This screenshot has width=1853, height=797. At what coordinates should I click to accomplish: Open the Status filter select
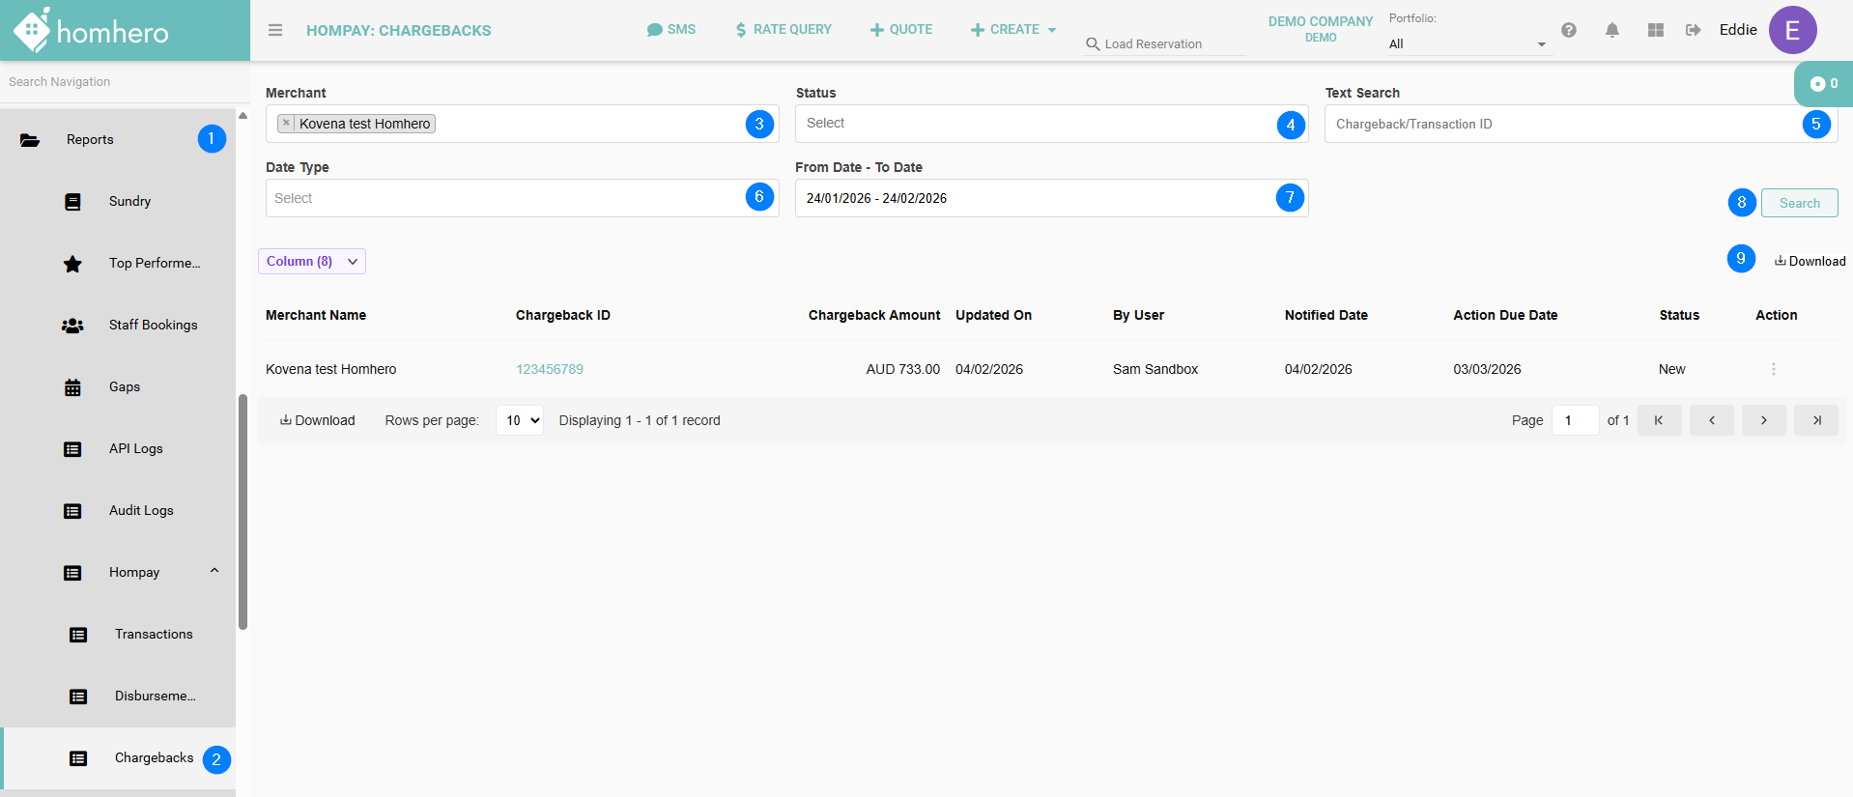(1034, 124)
